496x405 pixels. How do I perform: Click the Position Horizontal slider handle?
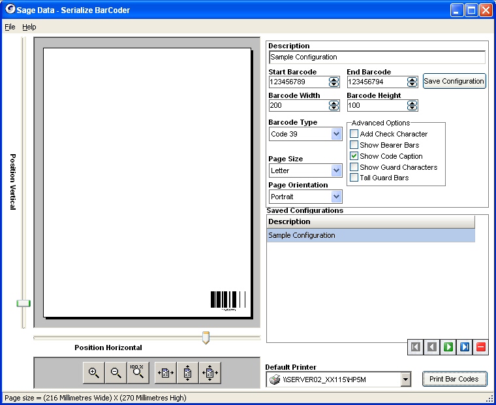click(206, 338)
